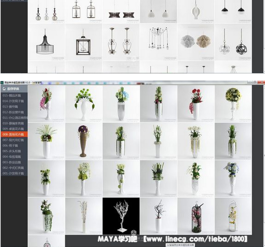Choose the two black dome pendants thumbnail

tap(233, 11)
